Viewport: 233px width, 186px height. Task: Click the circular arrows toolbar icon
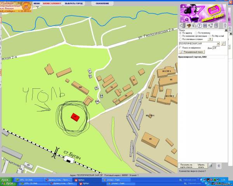[x=210, y=26]
